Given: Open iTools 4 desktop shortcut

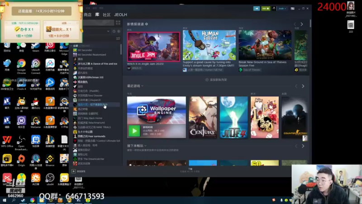Looking at the screenshot, I should (x=21, y=84).
